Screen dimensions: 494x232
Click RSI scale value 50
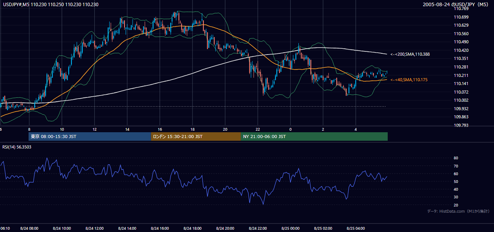point(456,181)
